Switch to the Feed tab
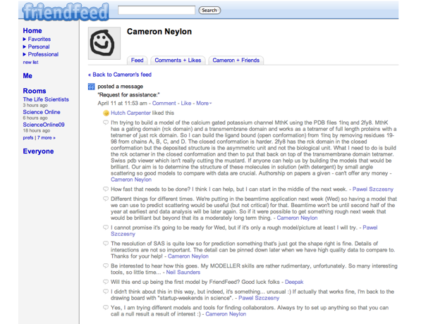The image size is (433, 324). click(x=138, y=60)
